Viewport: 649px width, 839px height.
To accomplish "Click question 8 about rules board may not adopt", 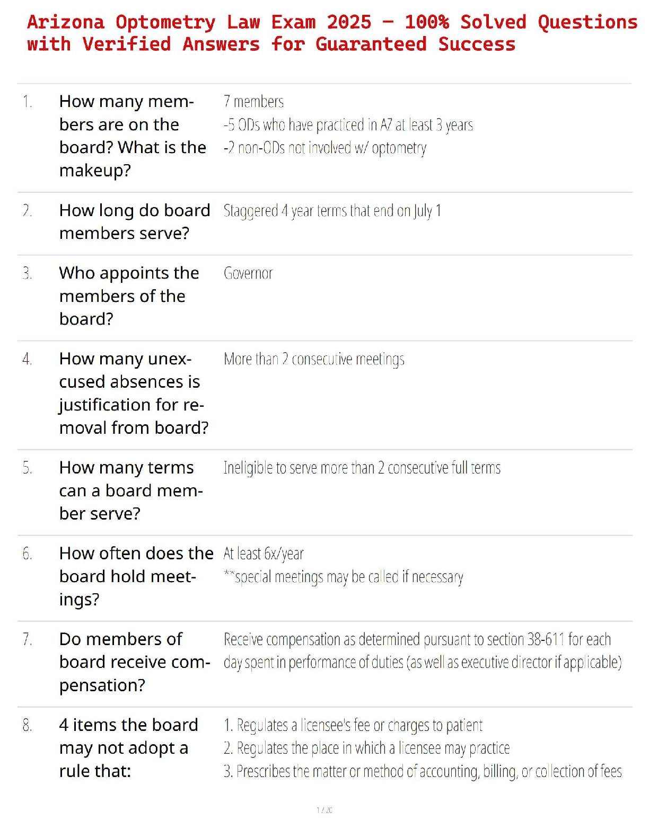I will [128, 748].
